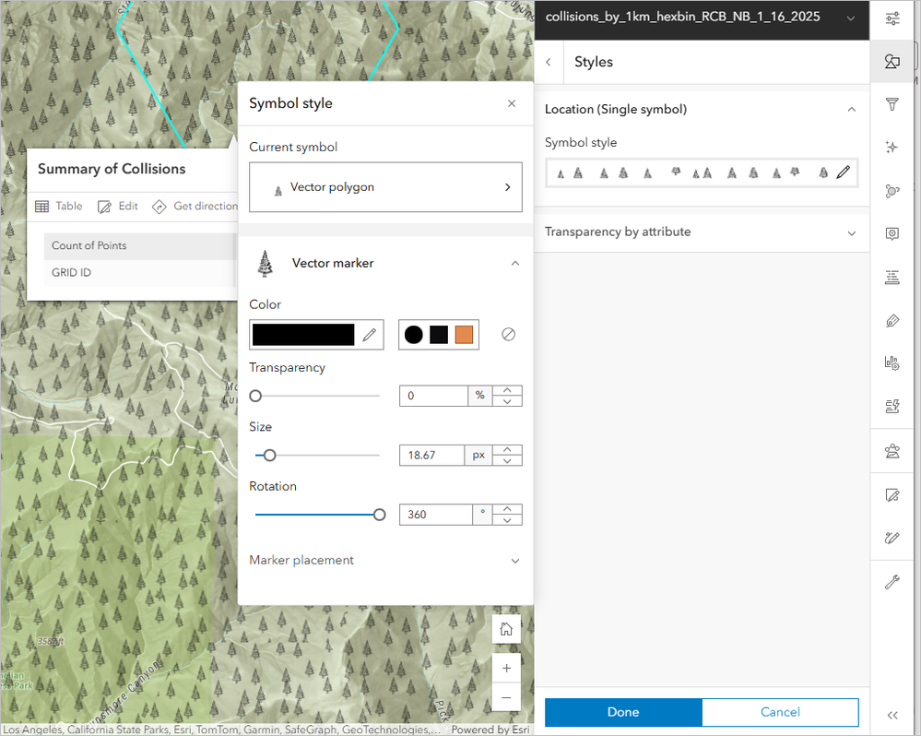This screenshot has height=736, width=921.
Task: Click the Size value field showing 18.67
Action: point(431,456)
